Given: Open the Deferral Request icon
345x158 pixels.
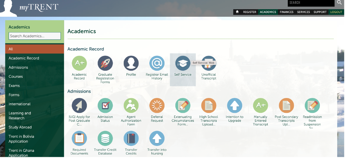Looking at the screenshot, I should tap(157, 106).
